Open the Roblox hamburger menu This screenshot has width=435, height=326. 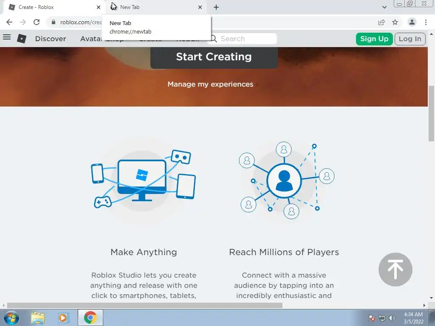[7, 37]
